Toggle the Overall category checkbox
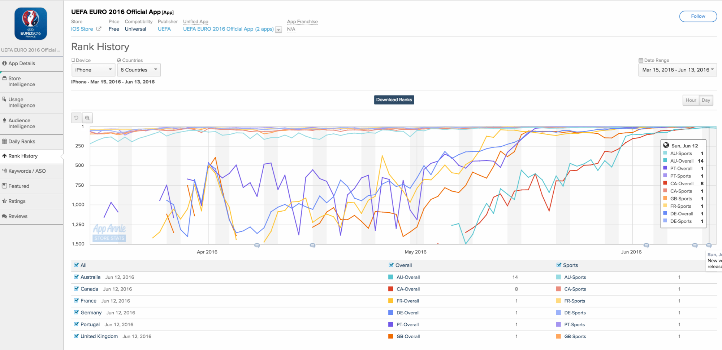 pos(391,265)
